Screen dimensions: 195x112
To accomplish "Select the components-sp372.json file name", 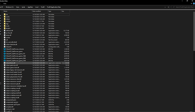I will click(13, 104).
